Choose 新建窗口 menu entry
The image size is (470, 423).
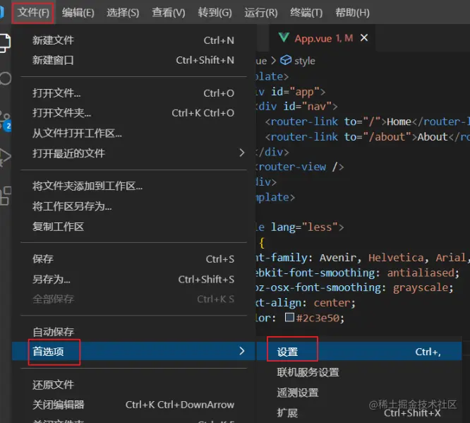pyautogui.click(x=133, y=60)
